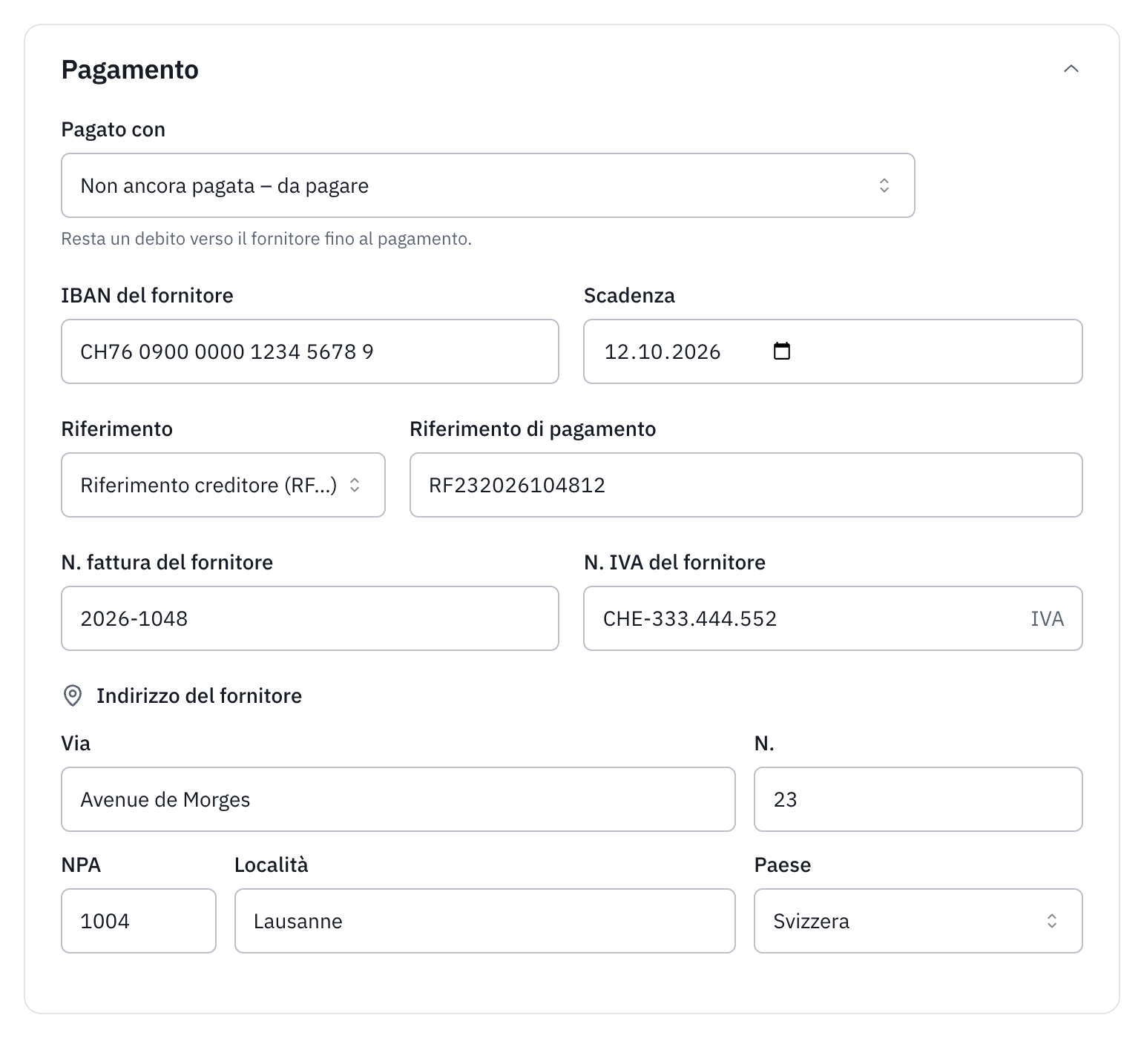Click the N. fattura del fornitore field
Screen dimensions: 1144x1038
310,618
